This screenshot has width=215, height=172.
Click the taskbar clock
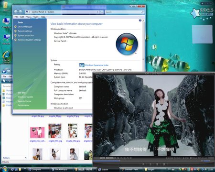[211, 169]
